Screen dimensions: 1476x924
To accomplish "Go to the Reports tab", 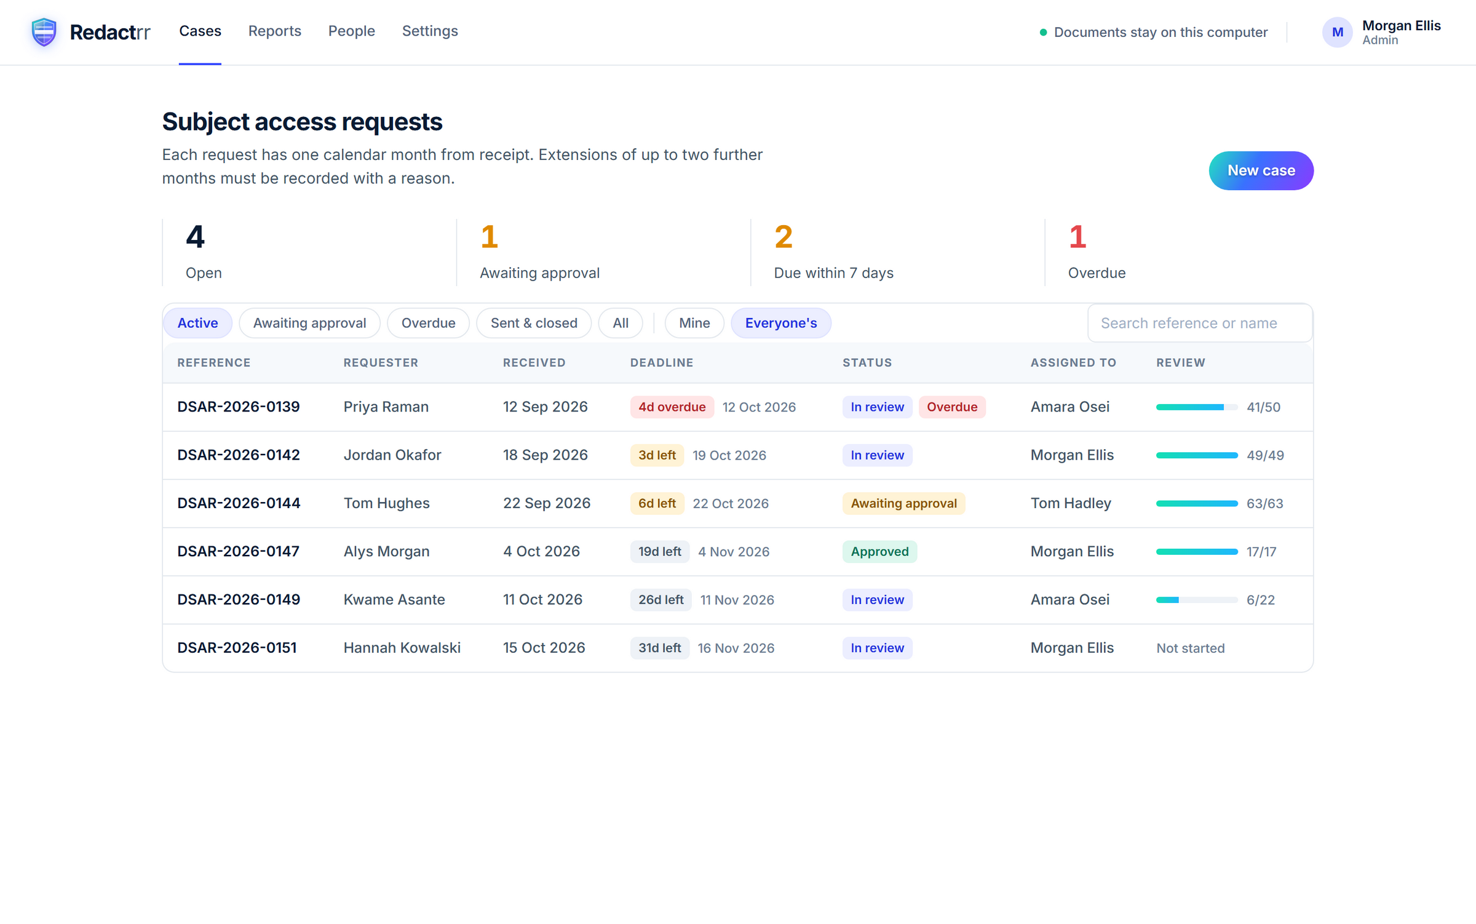I will pos(274,31).
